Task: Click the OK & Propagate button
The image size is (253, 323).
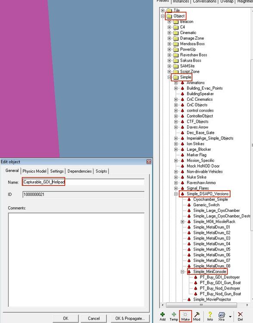Action: [x=130, y=318]
